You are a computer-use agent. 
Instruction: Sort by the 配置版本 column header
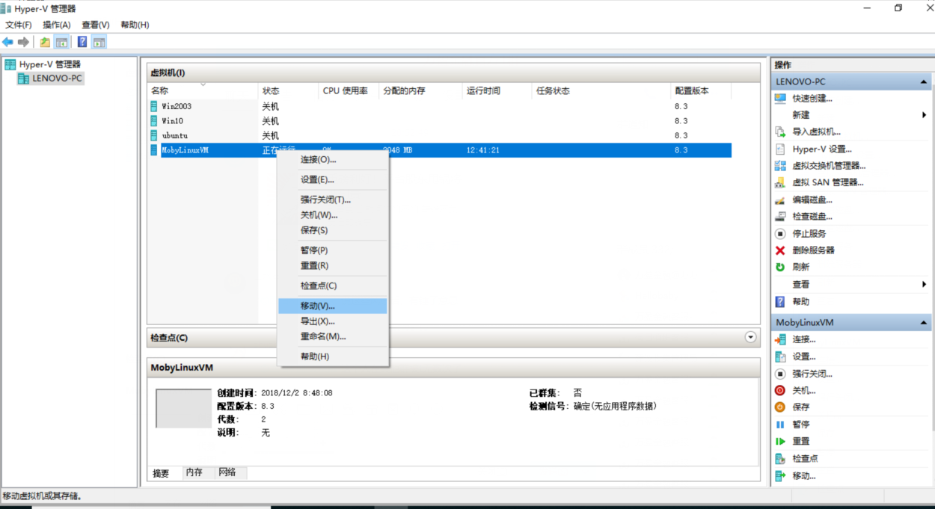(701, 90)
